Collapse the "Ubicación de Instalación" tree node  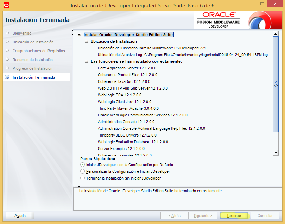86,41
